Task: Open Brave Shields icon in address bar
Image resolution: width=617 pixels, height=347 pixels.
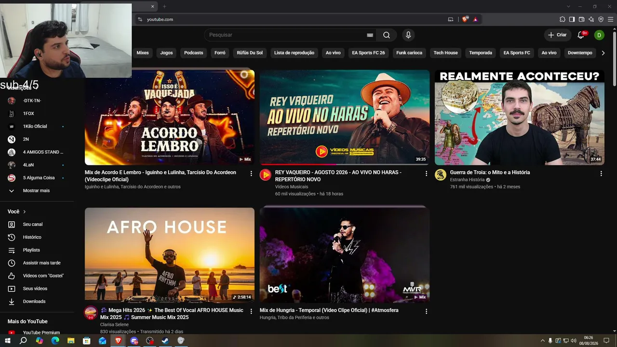Action: coord(465,19)
